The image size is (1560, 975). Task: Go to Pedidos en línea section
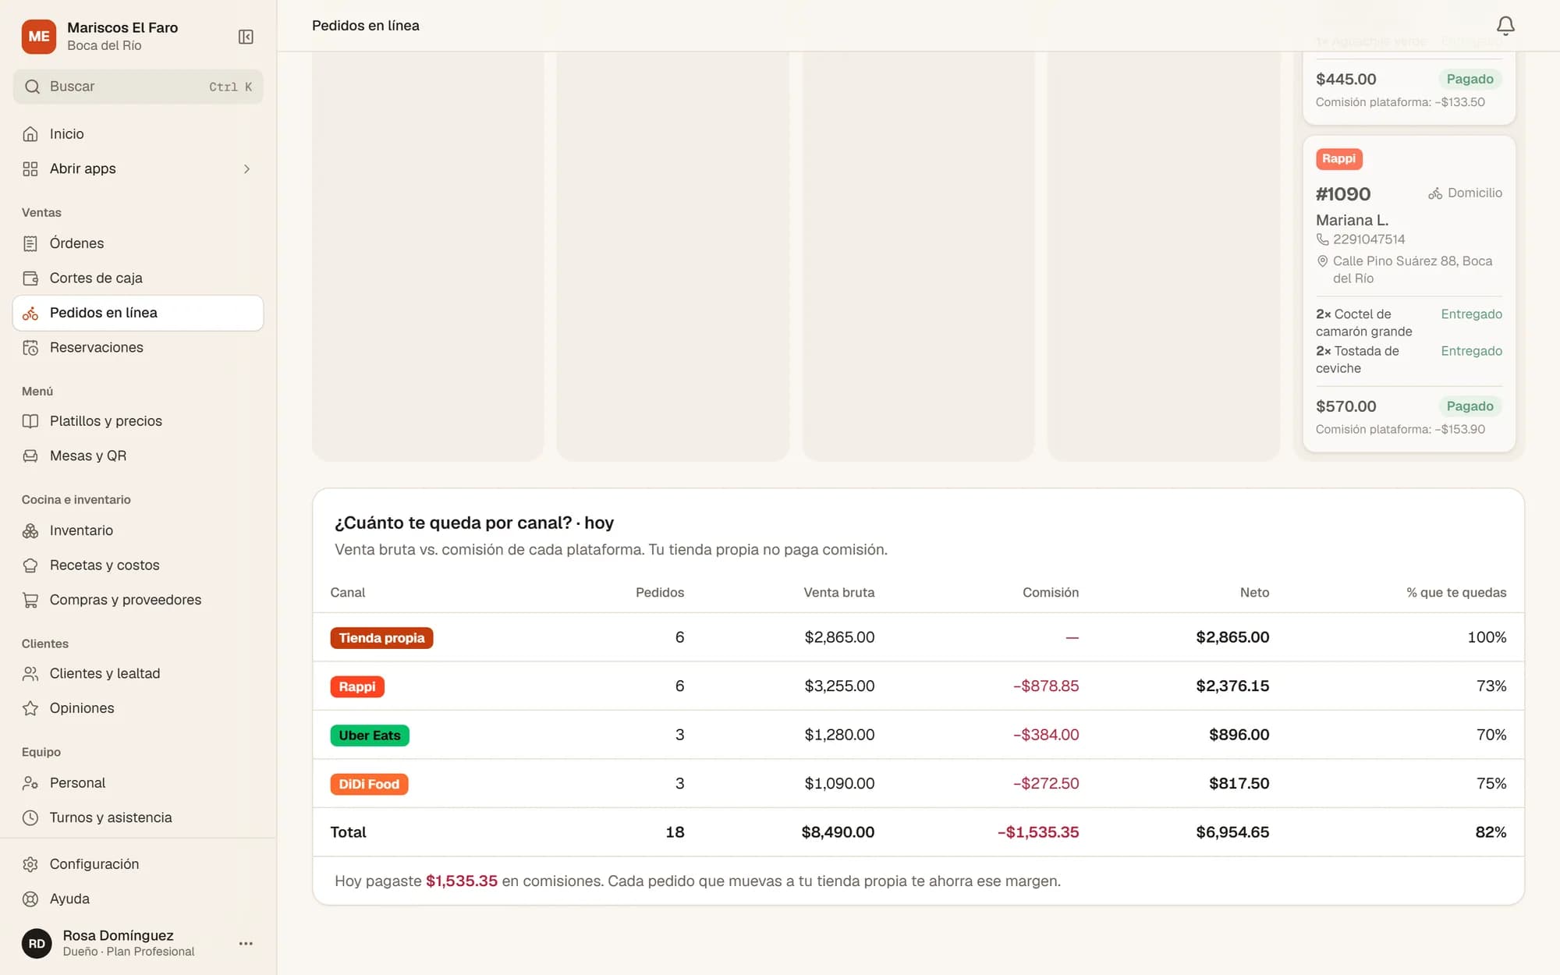[x=138, y=313]
